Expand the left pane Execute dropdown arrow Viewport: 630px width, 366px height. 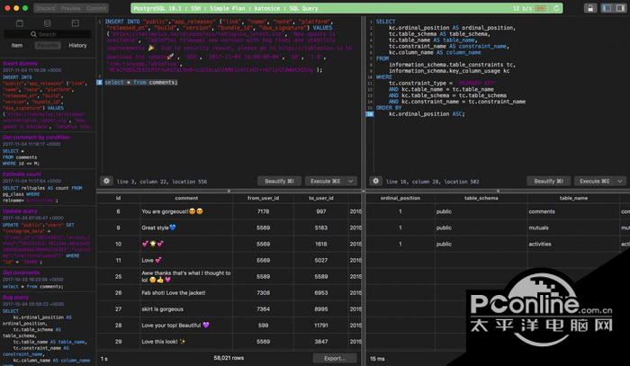point(351,181)
